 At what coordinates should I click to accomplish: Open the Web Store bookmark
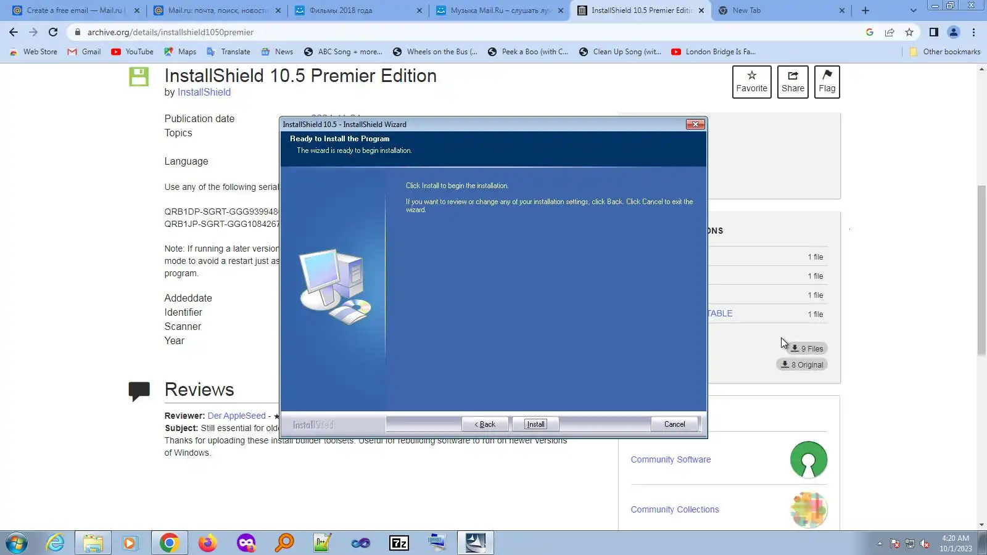[33, 52]
